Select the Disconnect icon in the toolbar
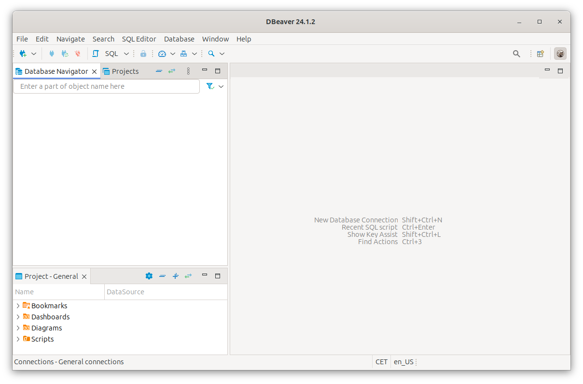This screenshot has width=583, height=384. click(77, 54)
